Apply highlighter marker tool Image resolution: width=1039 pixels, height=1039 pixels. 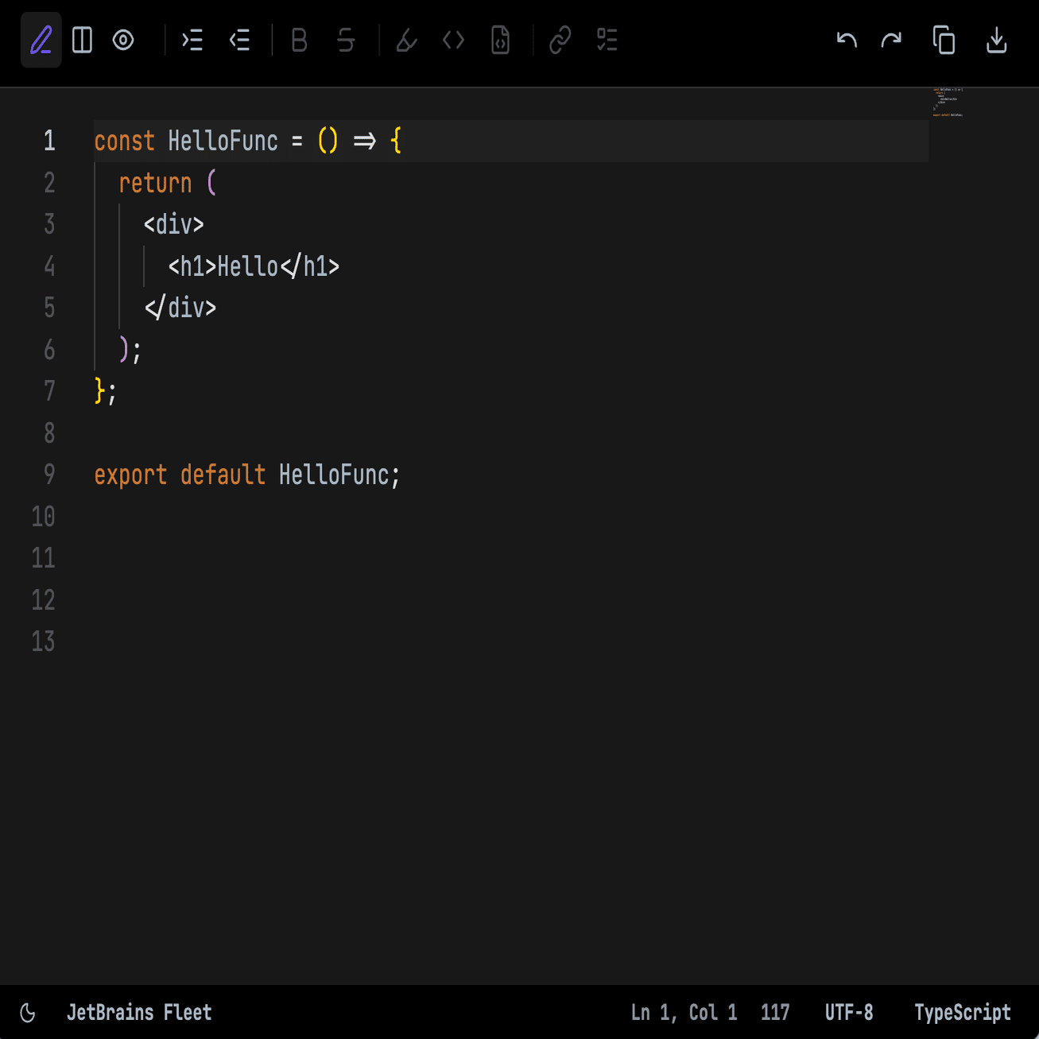(406, 40)
